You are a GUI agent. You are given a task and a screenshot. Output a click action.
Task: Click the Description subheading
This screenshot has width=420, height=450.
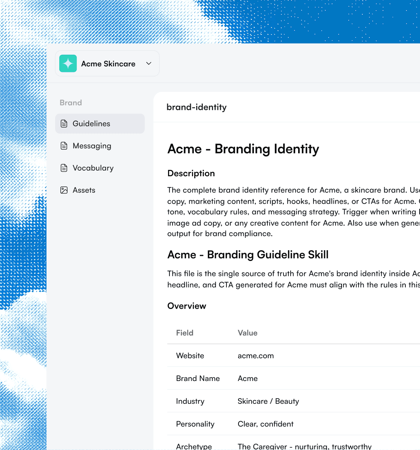pyautogui.click(x=191, y=173)
